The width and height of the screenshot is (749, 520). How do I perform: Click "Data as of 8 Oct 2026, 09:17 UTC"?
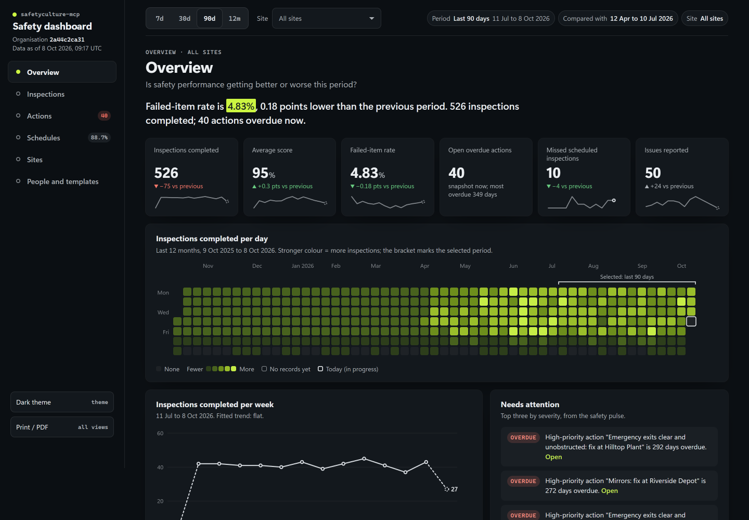tap(57, 48)
